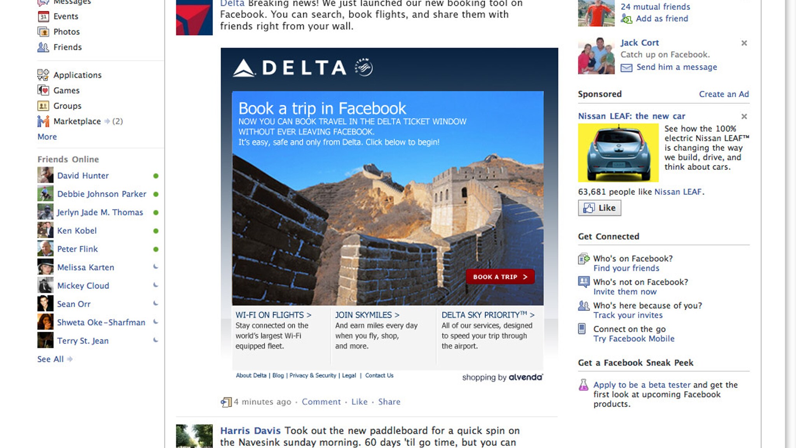Open the Groups sidebar icon
Image resolution: width=796 pixels, height=448 pixels.
[43, 106]
